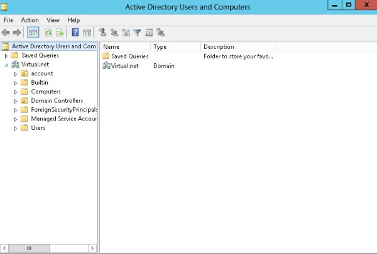Click the Export List toolbar icon
377x254 pixels.
pos(60,33)
